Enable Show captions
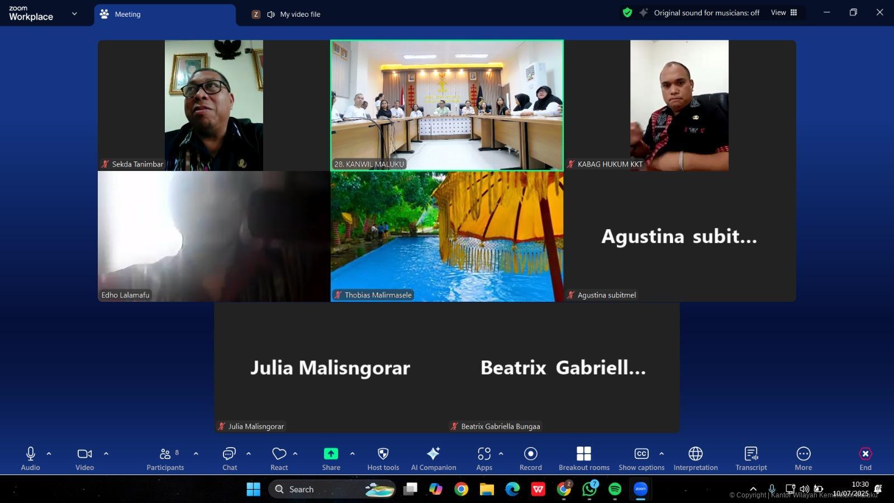This screenshot has height=503, width=894. pyautogui.click(x=641, y=458)
